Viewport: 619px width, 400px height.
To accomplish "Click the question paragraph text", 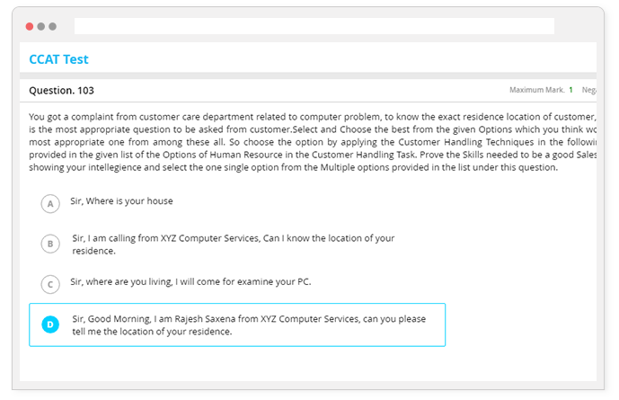I will point(313,142).
